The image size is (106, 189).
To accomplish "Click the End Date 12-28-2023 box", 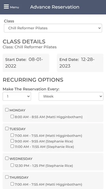I will point(80,63).
